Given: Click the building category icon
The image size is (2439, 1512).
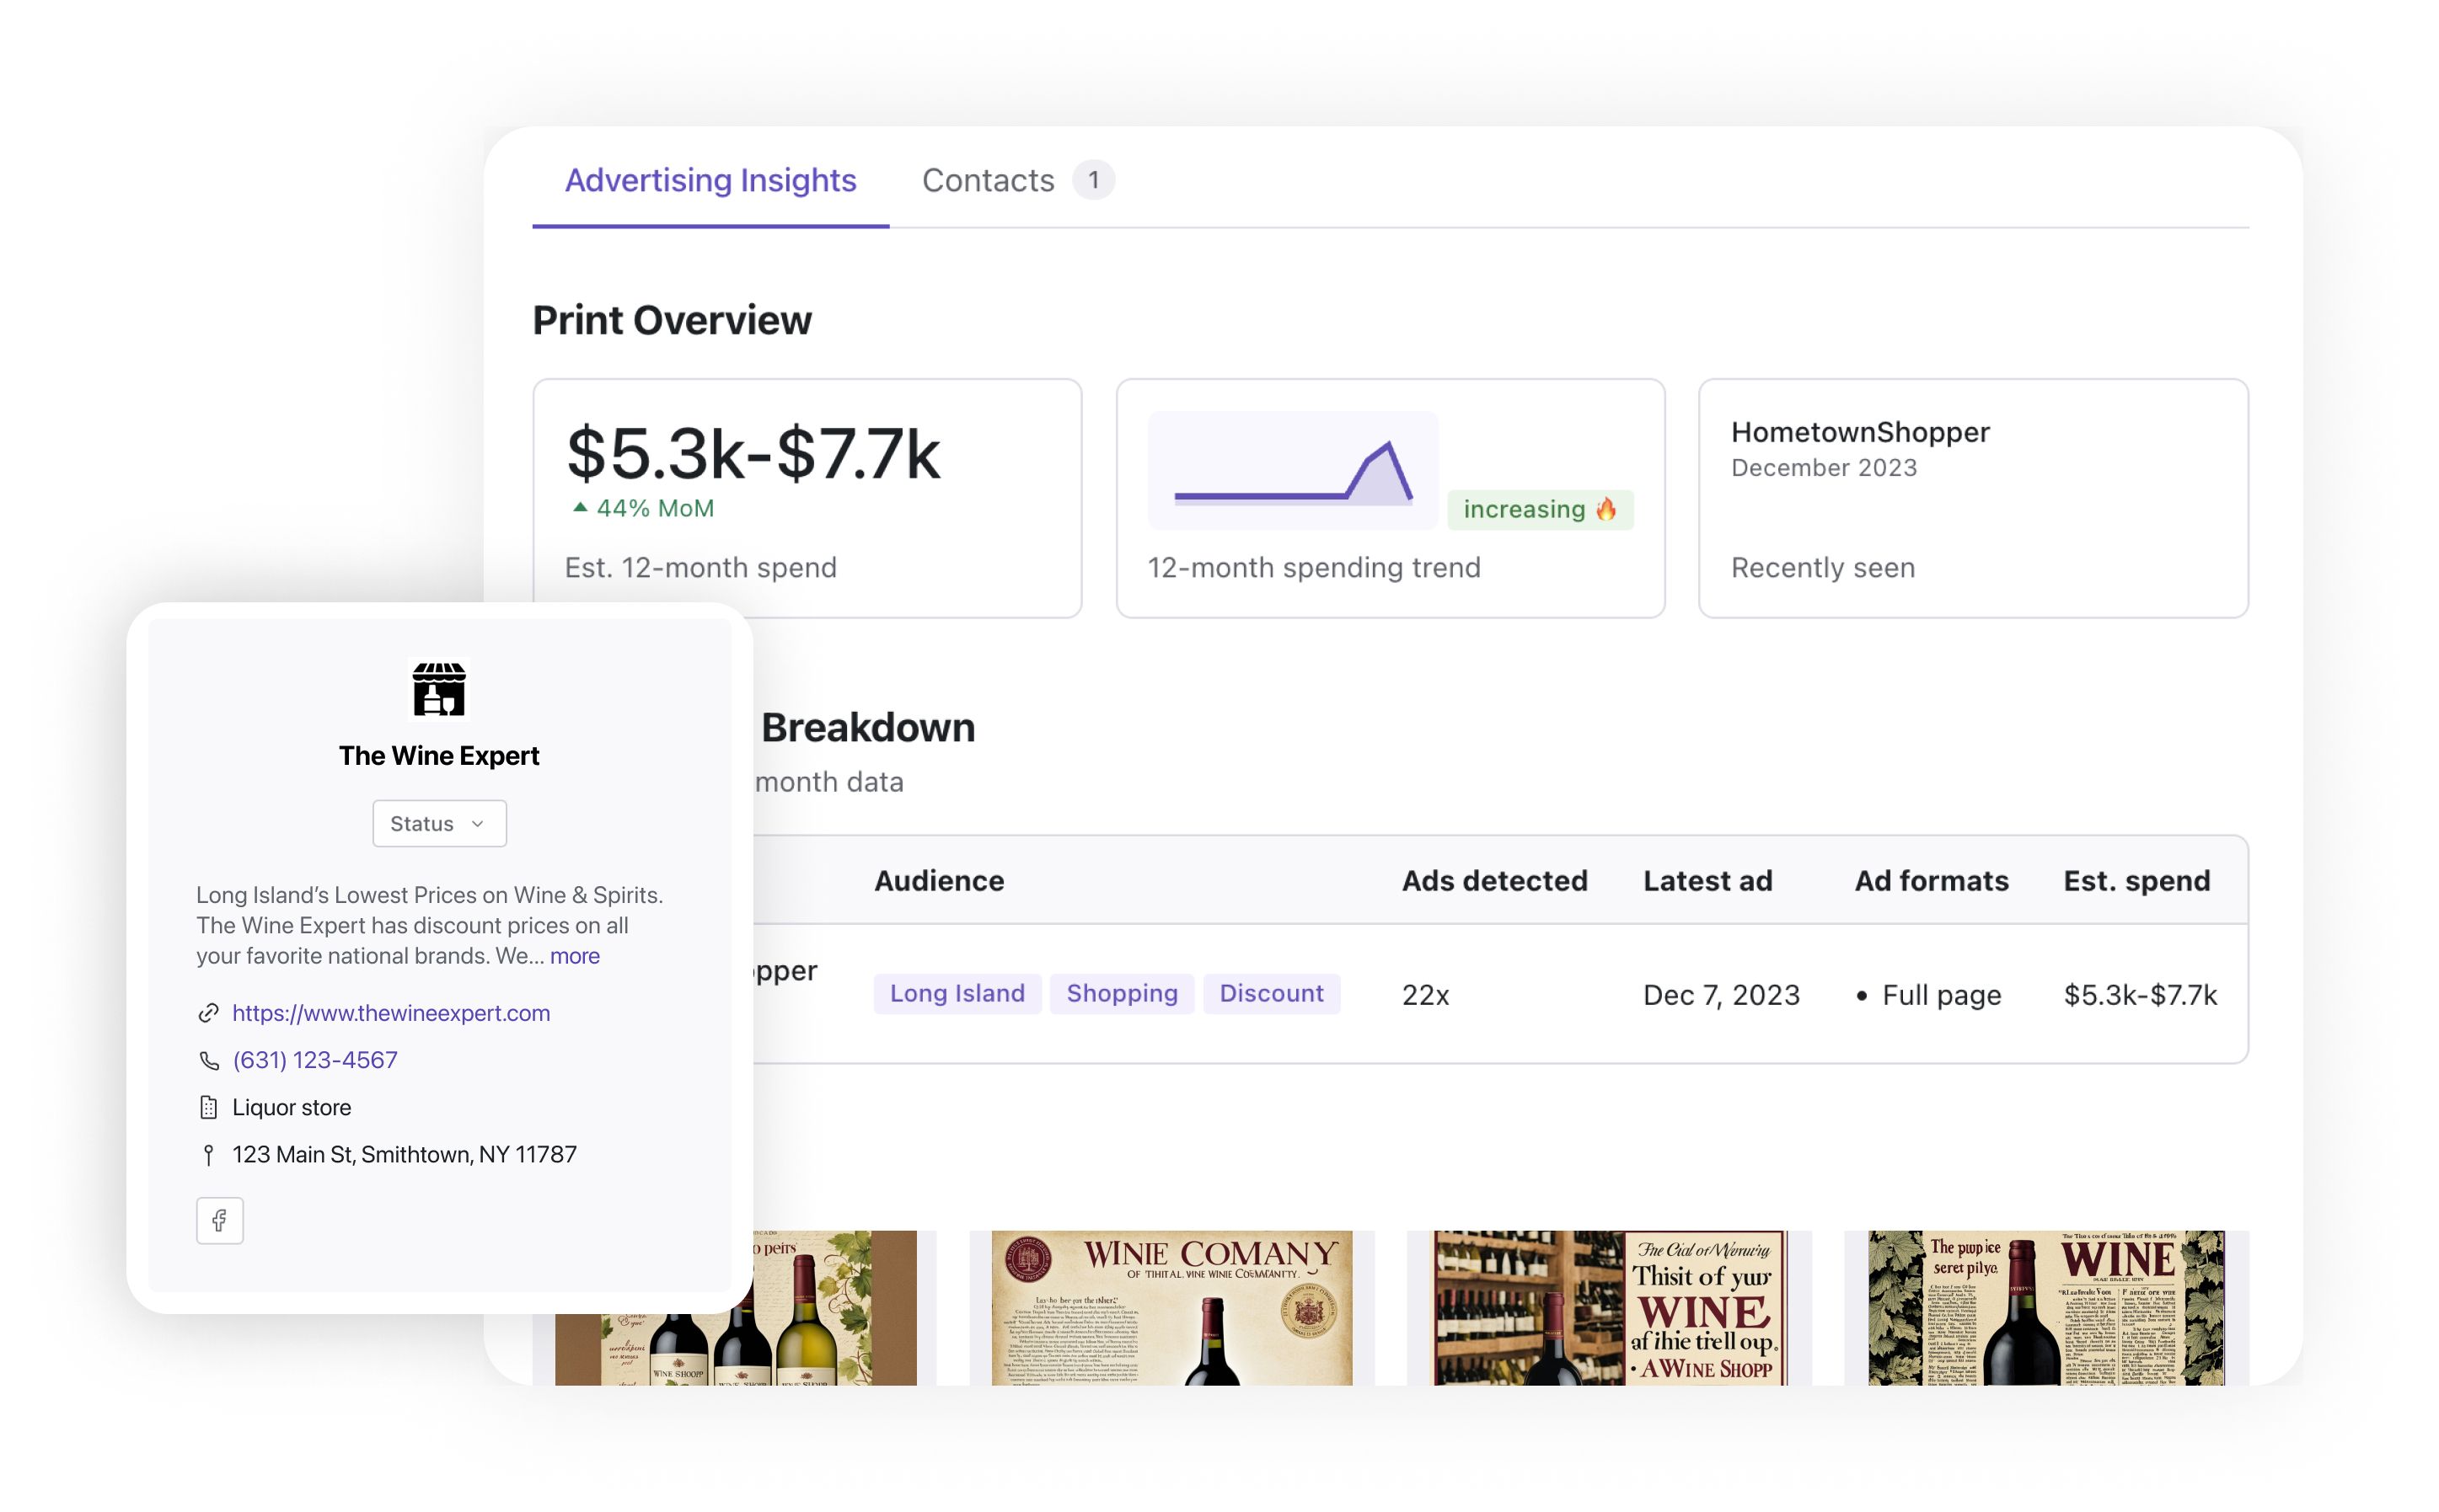Looking at the screenshot, I should tap(208, 1107).
